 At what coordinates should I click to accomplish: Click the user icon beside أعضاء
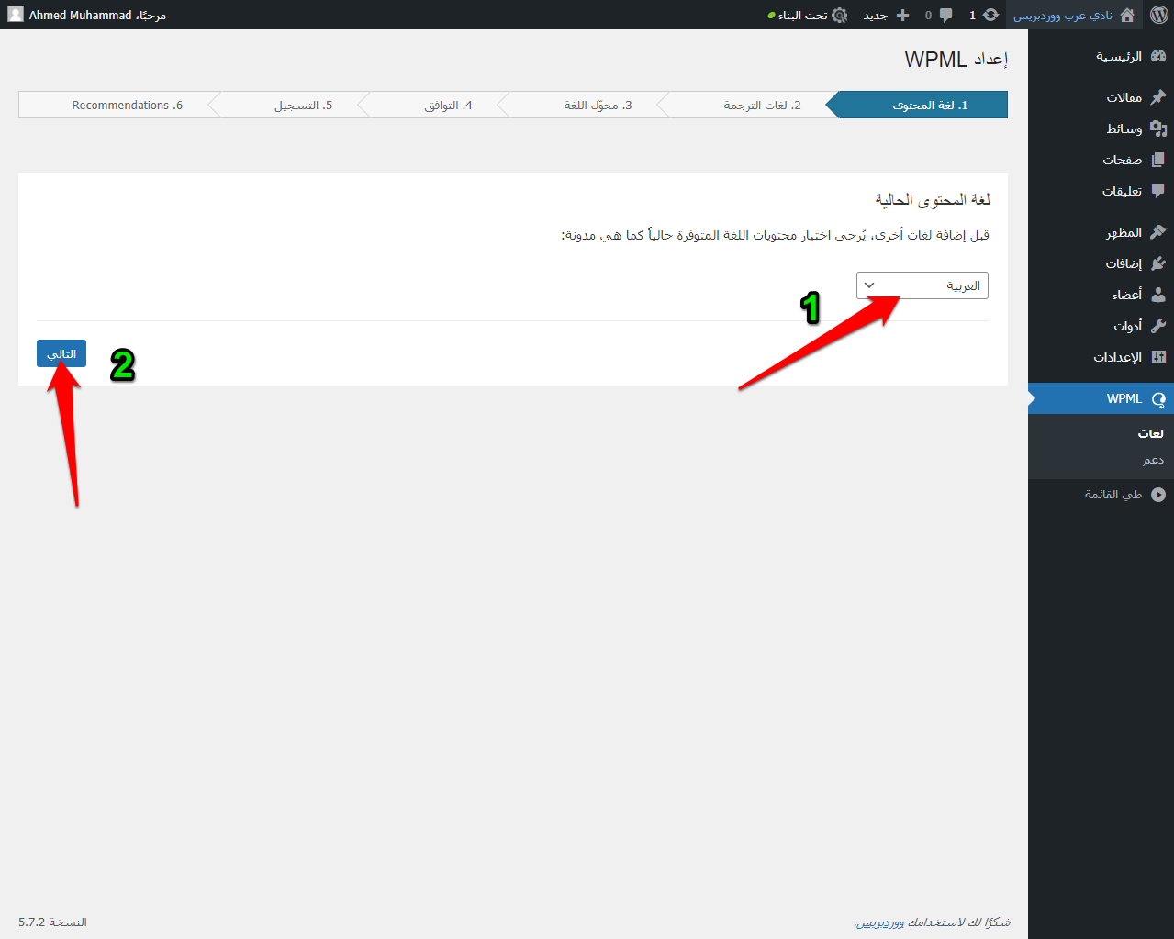(1158, 295)
